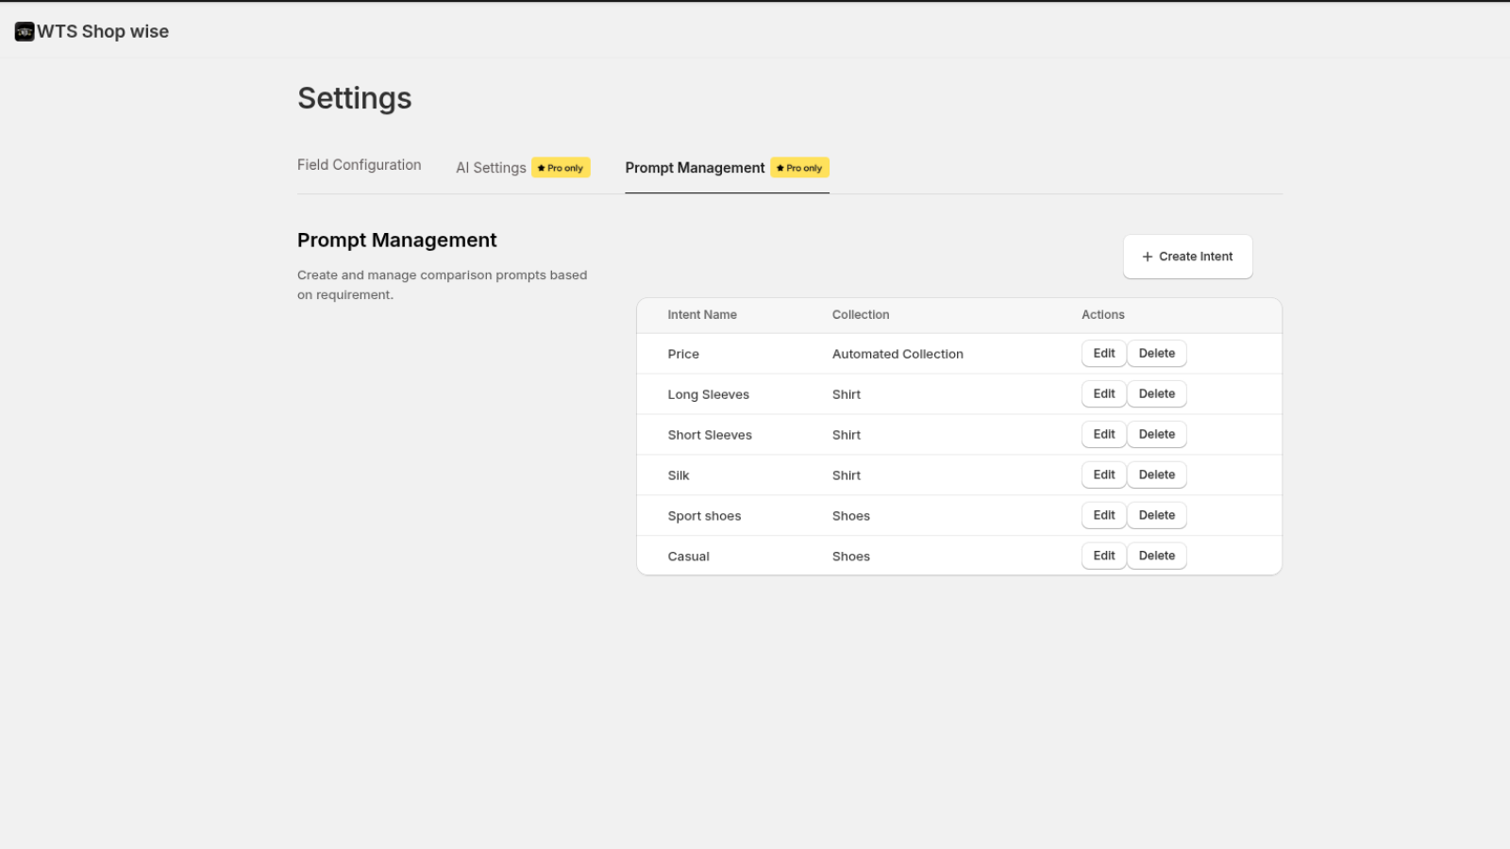1510x849 pixels.
Task: Click the star icon on AI Settings badge
Action: coord(544,167)
